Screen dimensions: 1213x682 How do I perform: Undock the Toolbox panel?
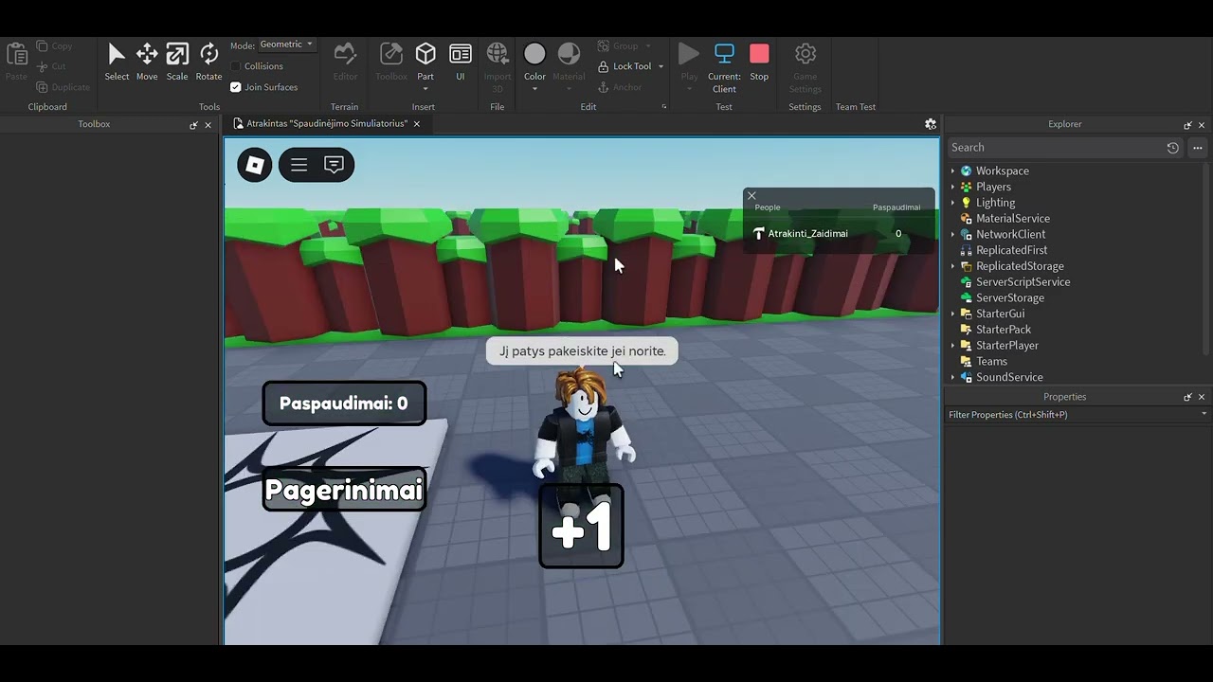[x=193, y=125]
